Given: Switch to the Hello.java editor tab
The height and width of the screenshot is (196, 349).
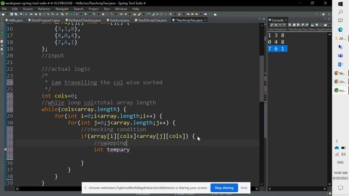Looking at the screenshot, I should tap(14, 20).
